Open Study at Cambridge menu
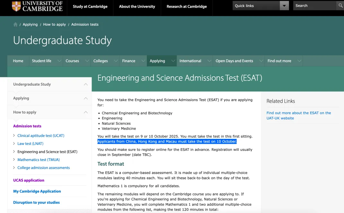Screen dimensions: 344x213 tap(90, 6)
